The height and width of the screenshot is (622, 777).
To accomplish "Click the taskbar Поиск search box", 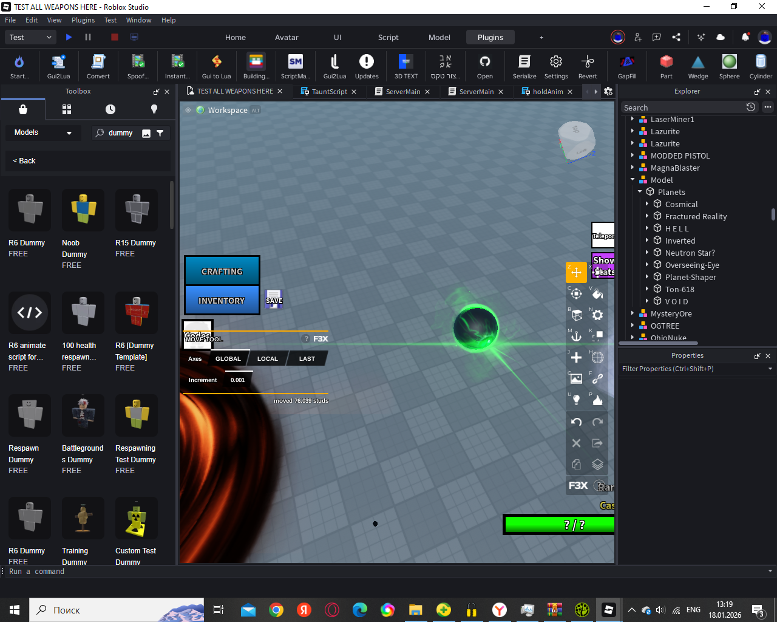I will pos(117,610).
